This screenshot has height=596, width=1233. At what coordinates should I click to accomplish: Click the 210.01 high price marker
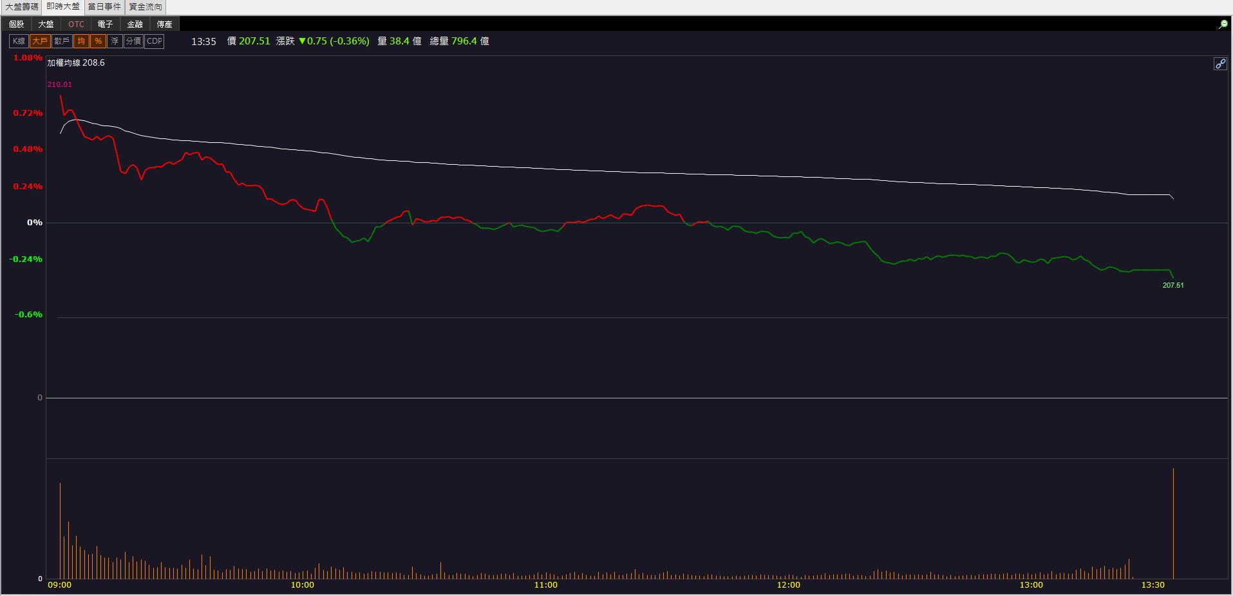[59, 84]
